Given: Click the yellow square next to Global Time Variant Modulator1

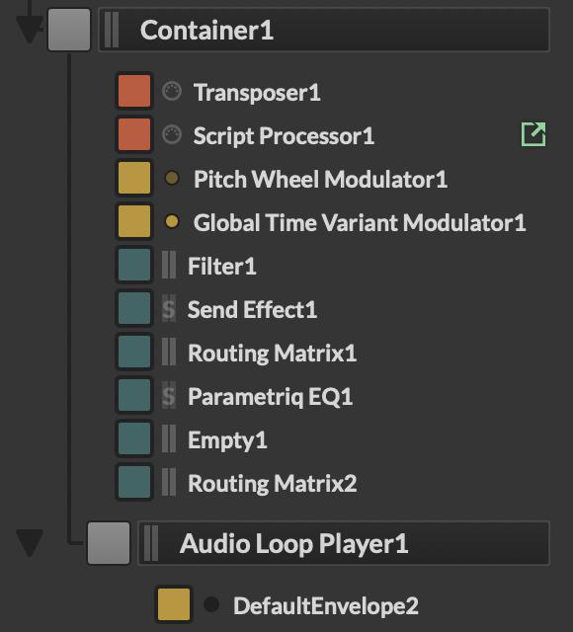Looking at the screenshot, I should [134, 221].
